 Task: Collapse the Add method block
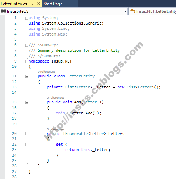click(x=27, y=102)
